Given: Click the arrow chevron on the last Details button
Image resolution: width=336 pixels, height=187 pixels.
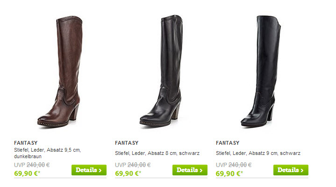Looking at the screenshot, I should (302, 170).
